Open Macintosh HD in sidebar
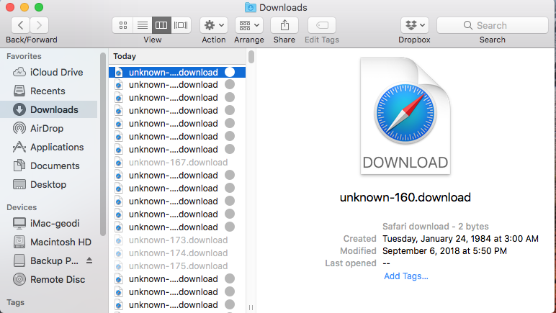Screen dimensions: 556x313 pyautogui.click(x=49, y=242)
